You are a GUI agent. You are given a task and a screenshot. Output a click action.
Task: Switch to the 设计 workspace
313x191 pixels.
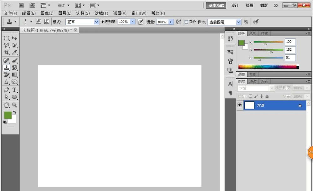pyautogui.click(x=235, y=5)
